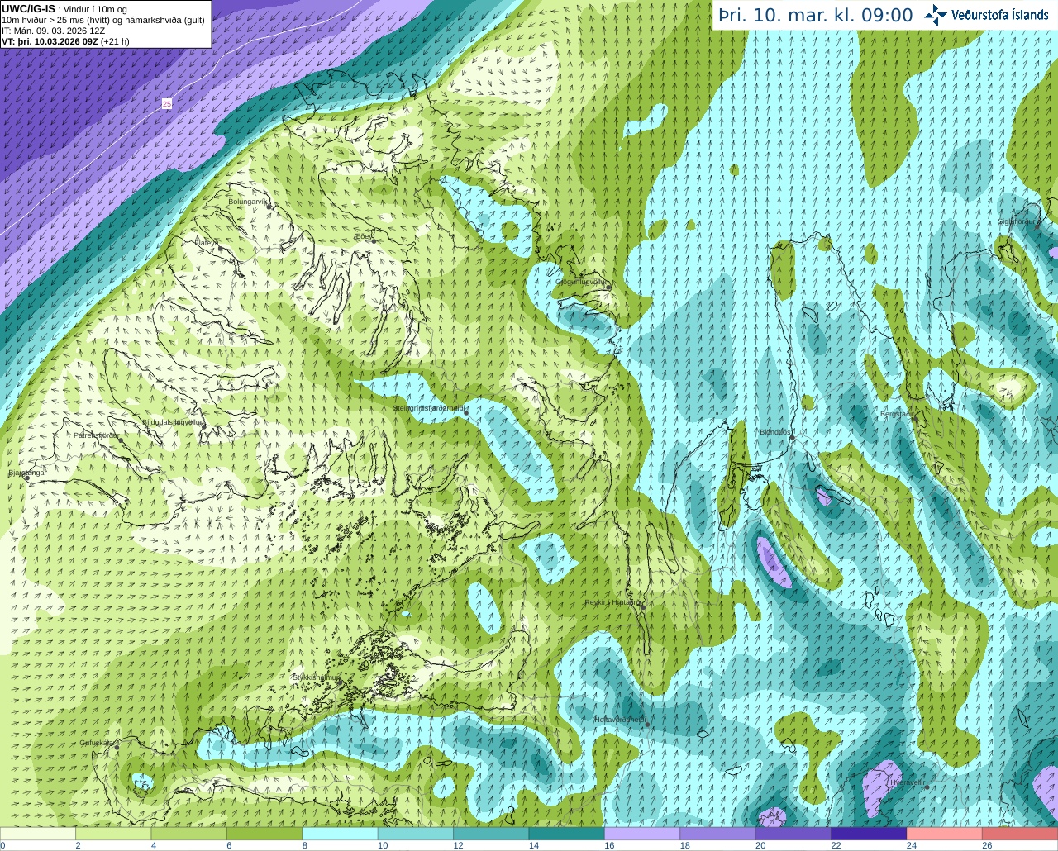Click the Stykkishólmur station label
This screenshot has height=851, width=1058.
tap(317, 677)
